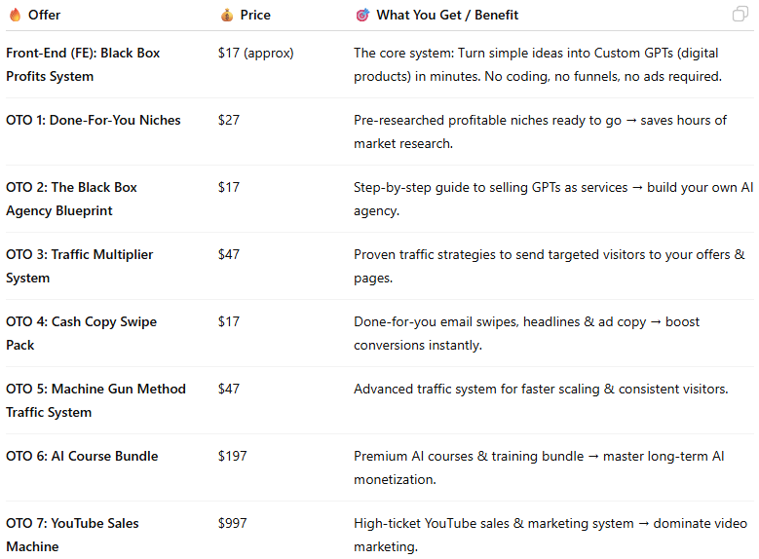This screenshot has height=559, width=759.
Task: Click OTO 6: AI Course Bundle
Action: (82, 456)
